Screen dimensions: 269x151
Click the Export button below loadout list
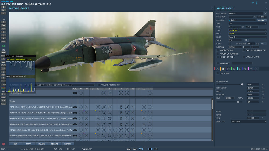(x=68, y=144)
